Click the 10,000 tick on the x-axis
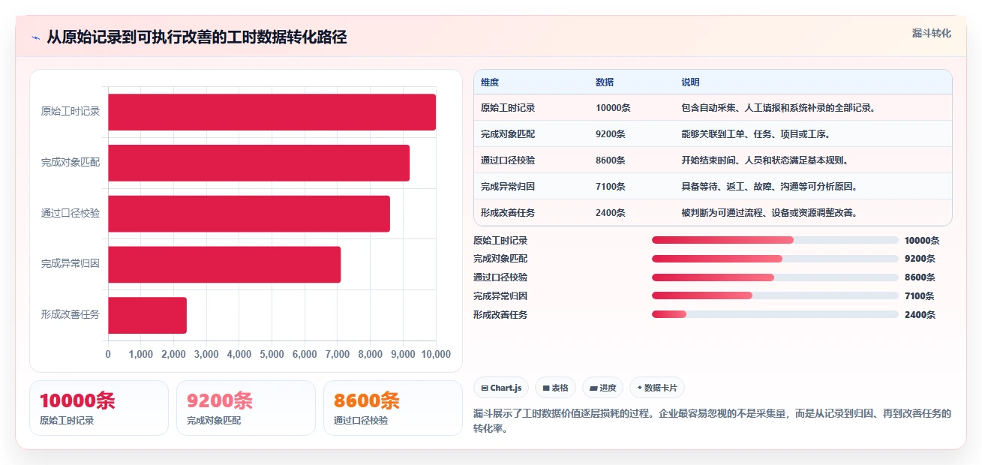Viewport: 982px width, 465px height. point(434,354)
